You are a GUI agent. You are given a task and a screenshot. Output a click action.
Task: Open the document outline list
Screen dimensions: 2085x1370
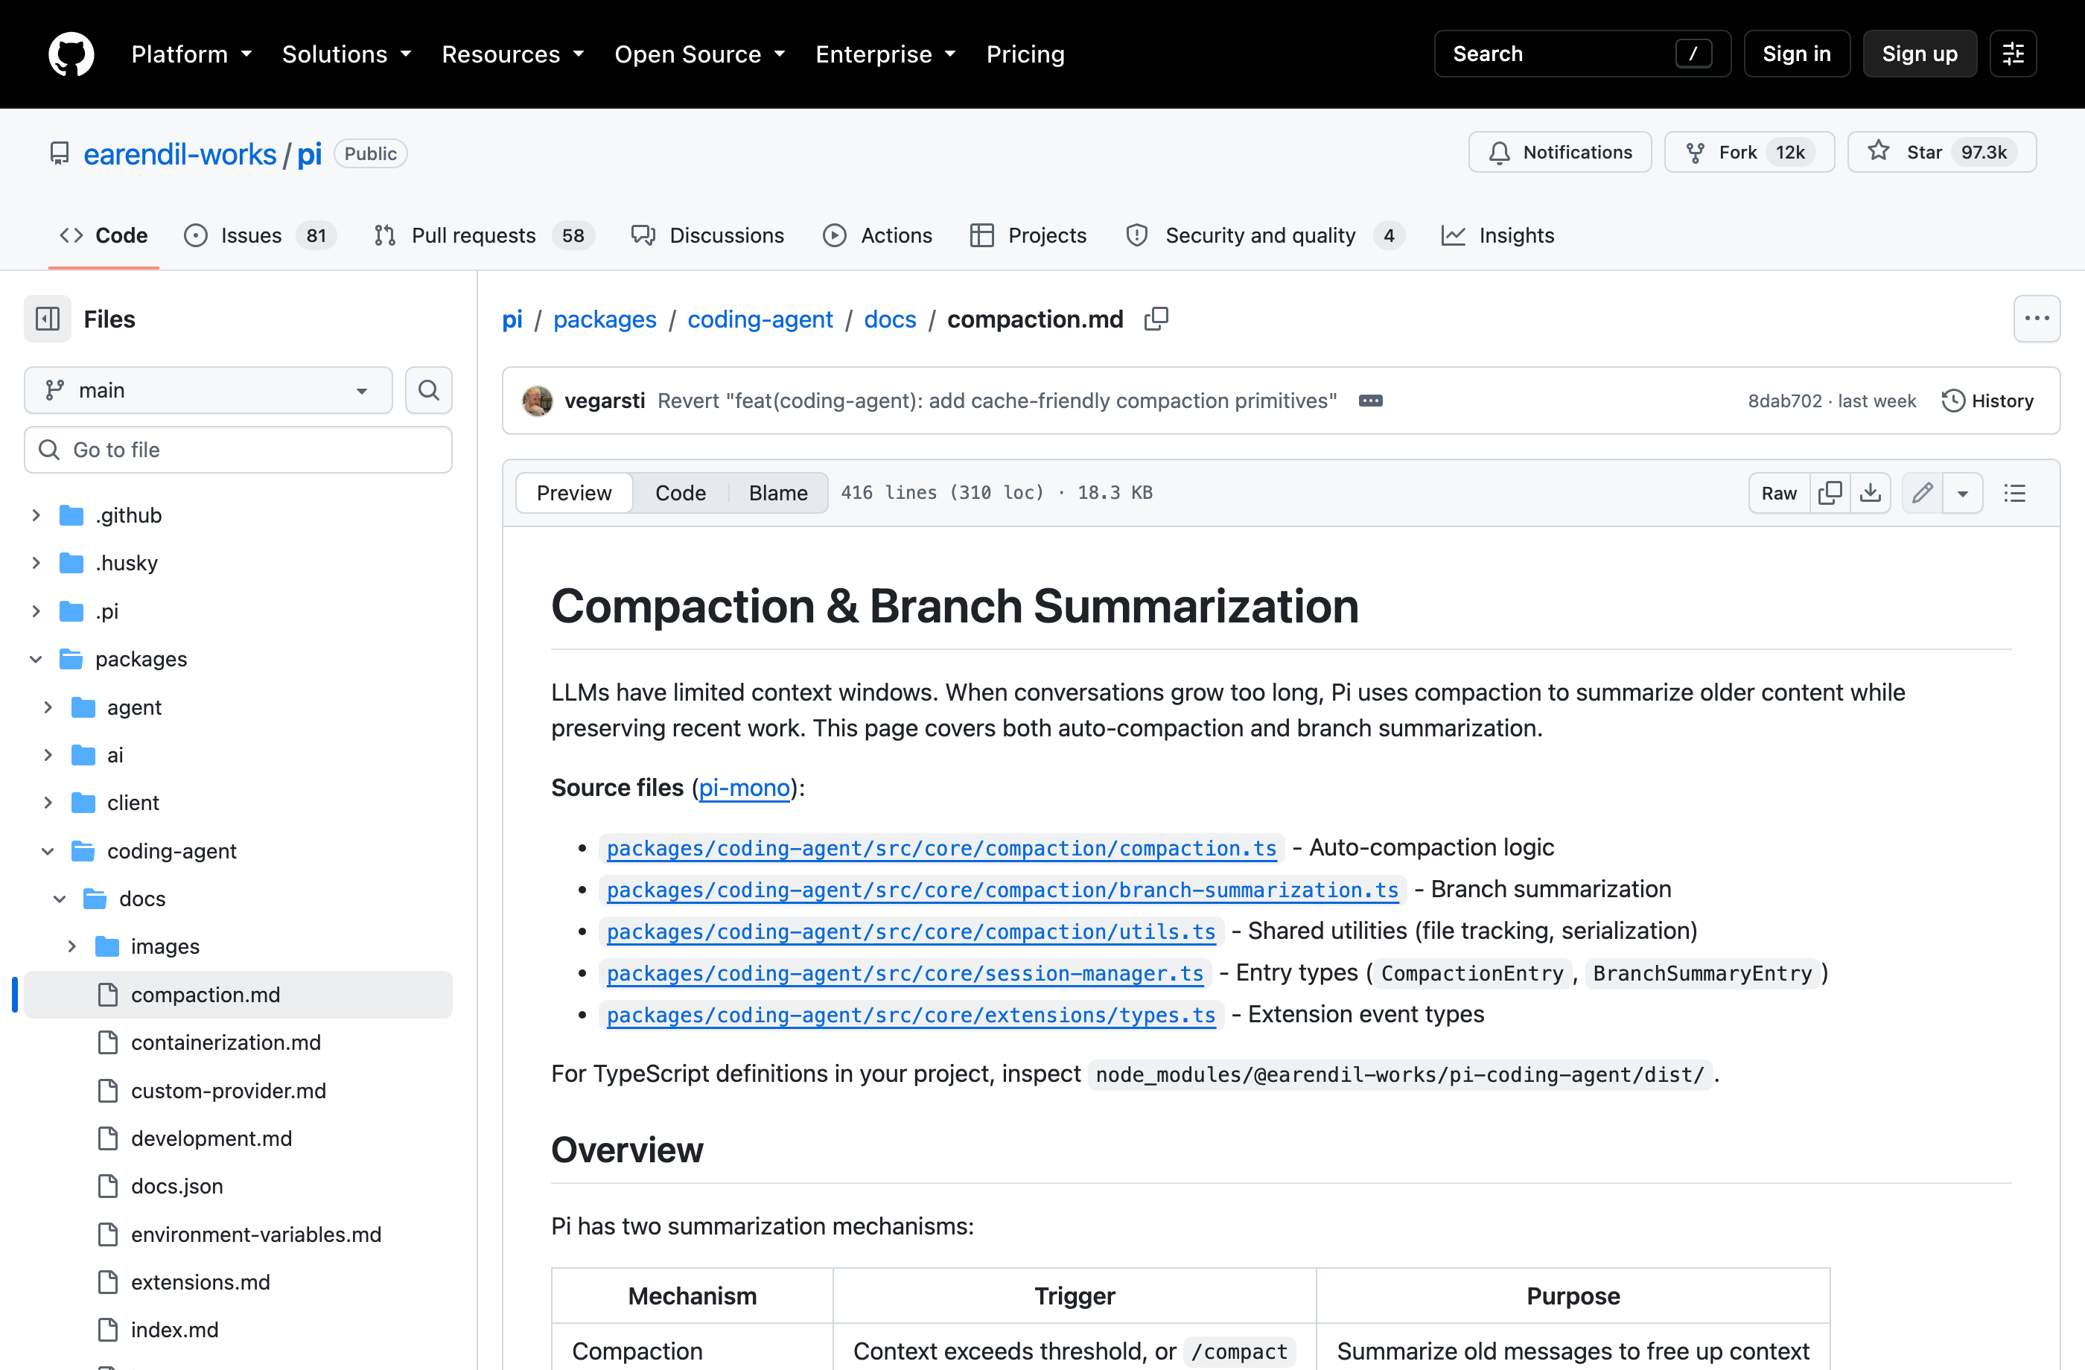tap(2014, 492)
